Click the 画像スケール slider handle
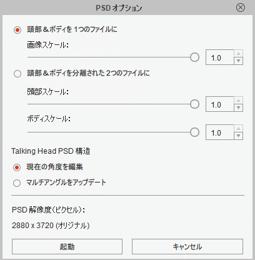 pyautogui.click(x=194, y=57)
